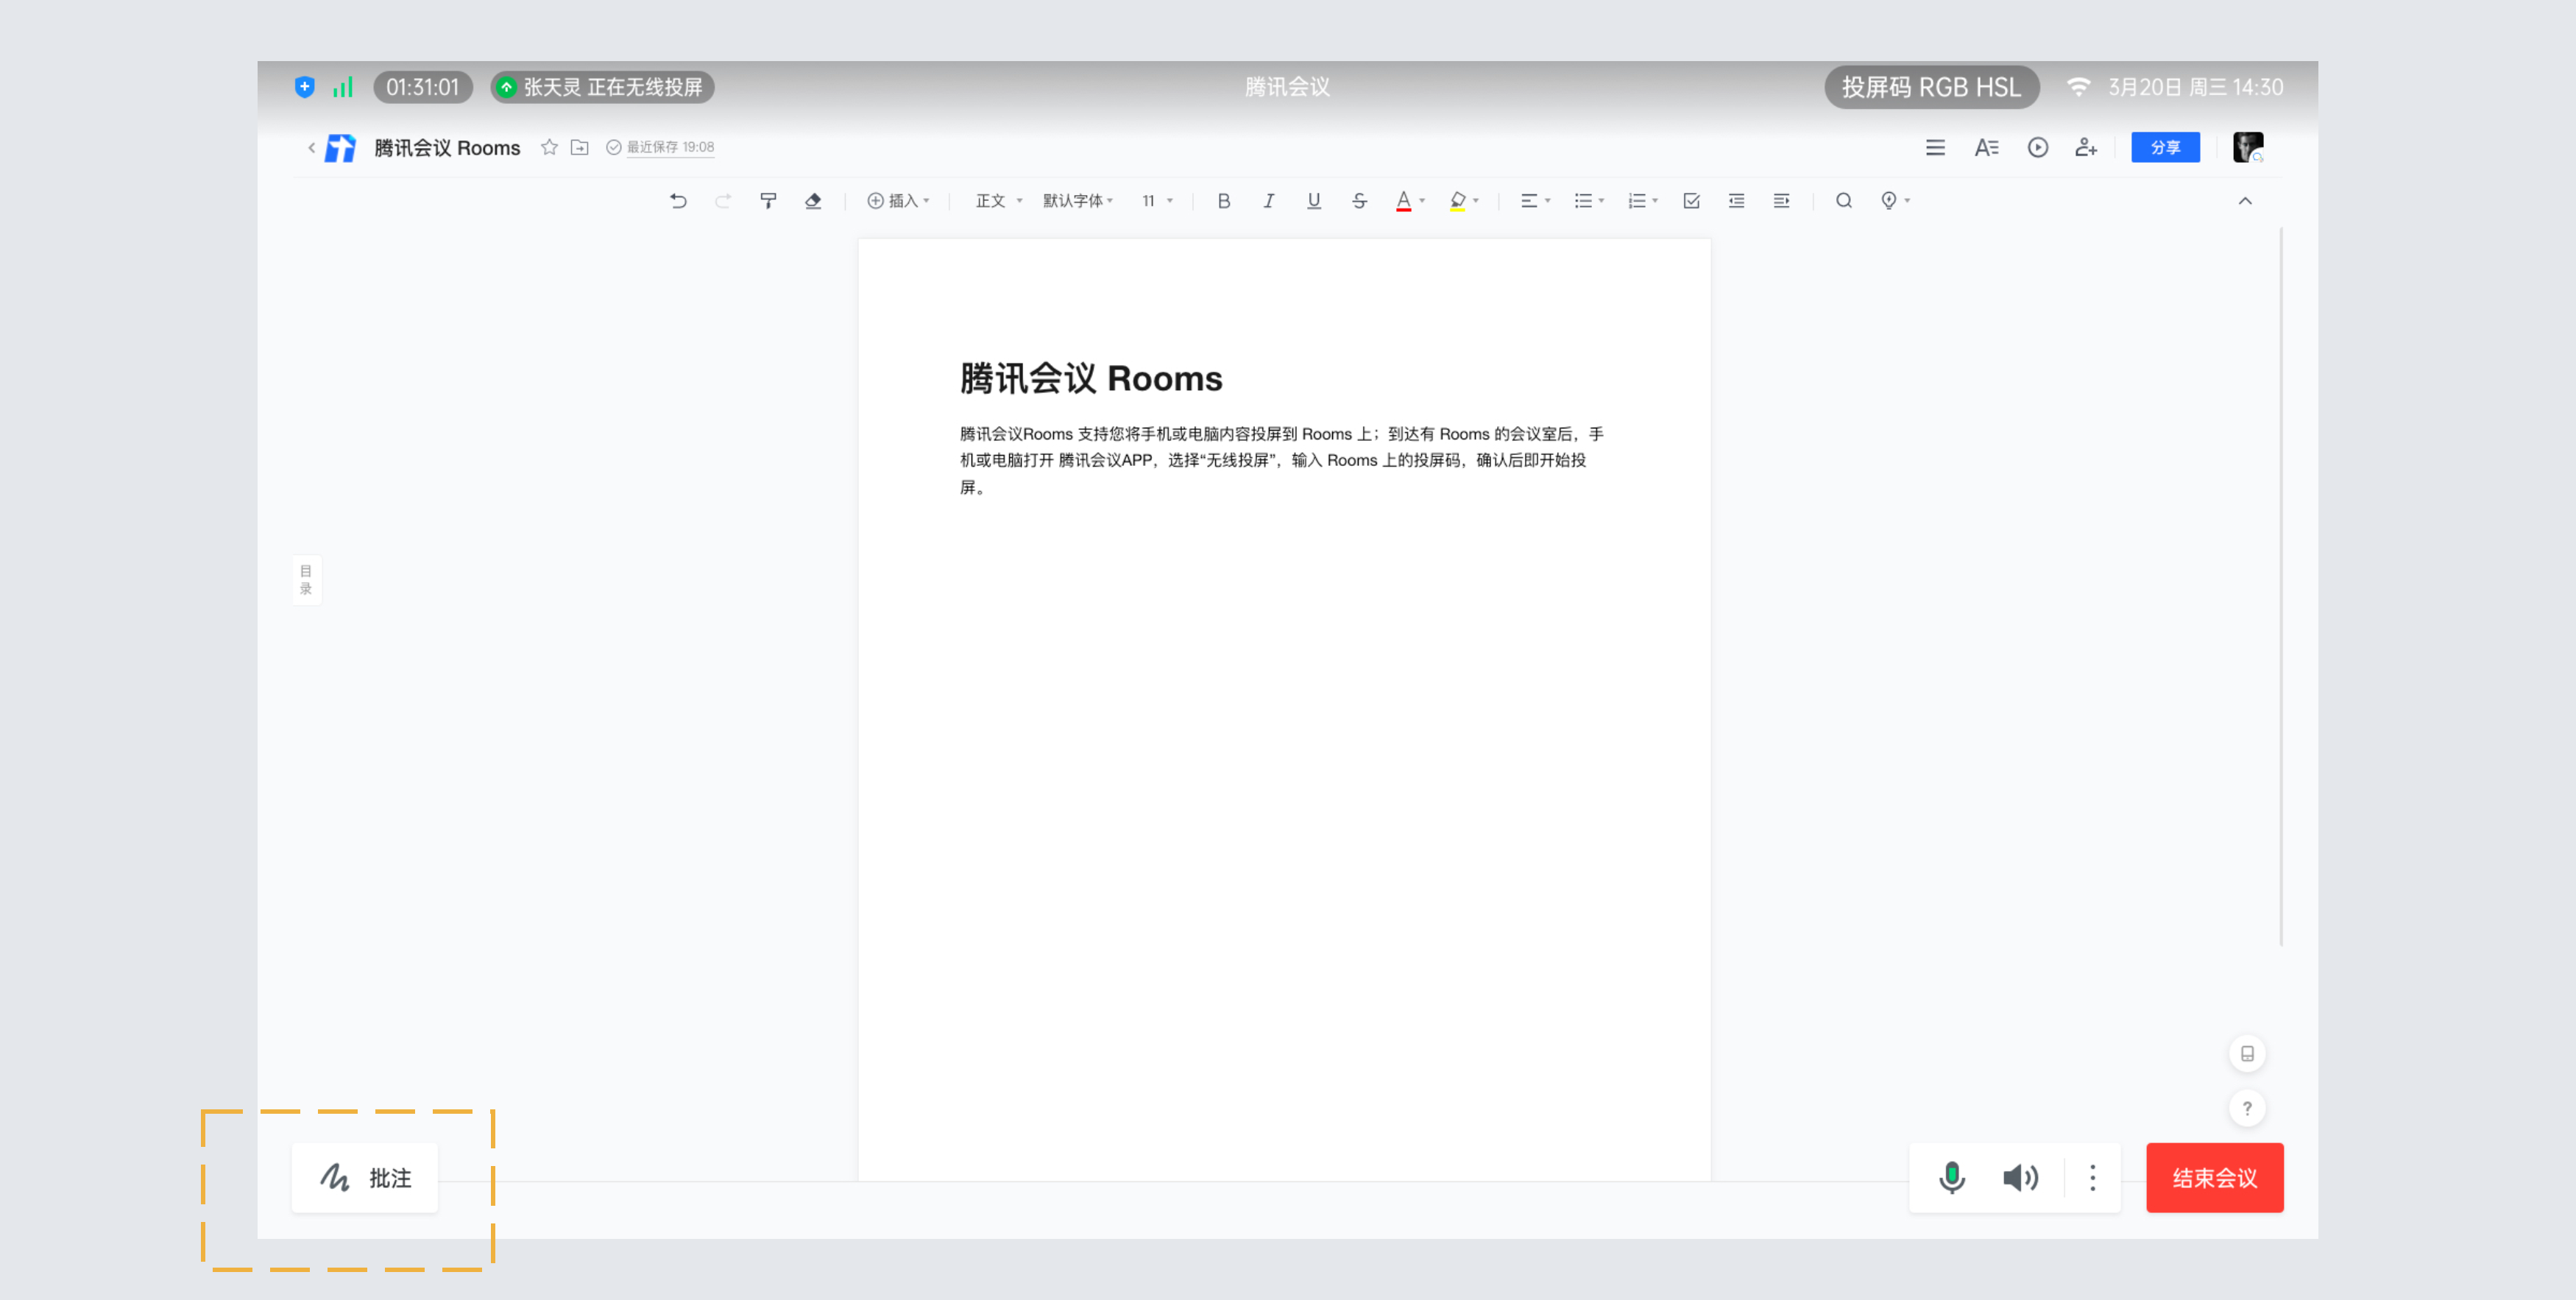Click the mobile view floating button
Screen dimensions: 2576x1300
tap(2247, 1054)
